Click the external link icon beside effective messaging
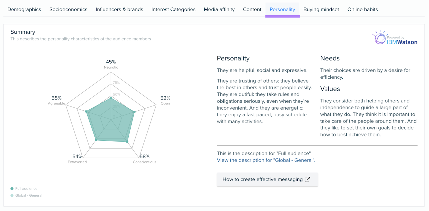The height and width of the screenshot is (211, 429). 307,179
